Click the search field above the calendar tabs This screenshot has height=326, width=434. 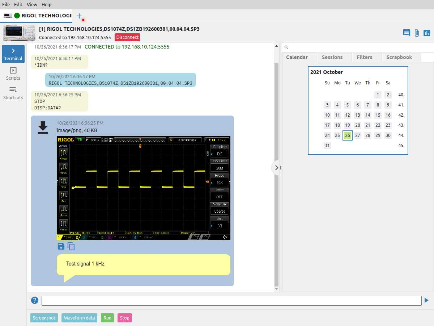click(x=358, y=47)
